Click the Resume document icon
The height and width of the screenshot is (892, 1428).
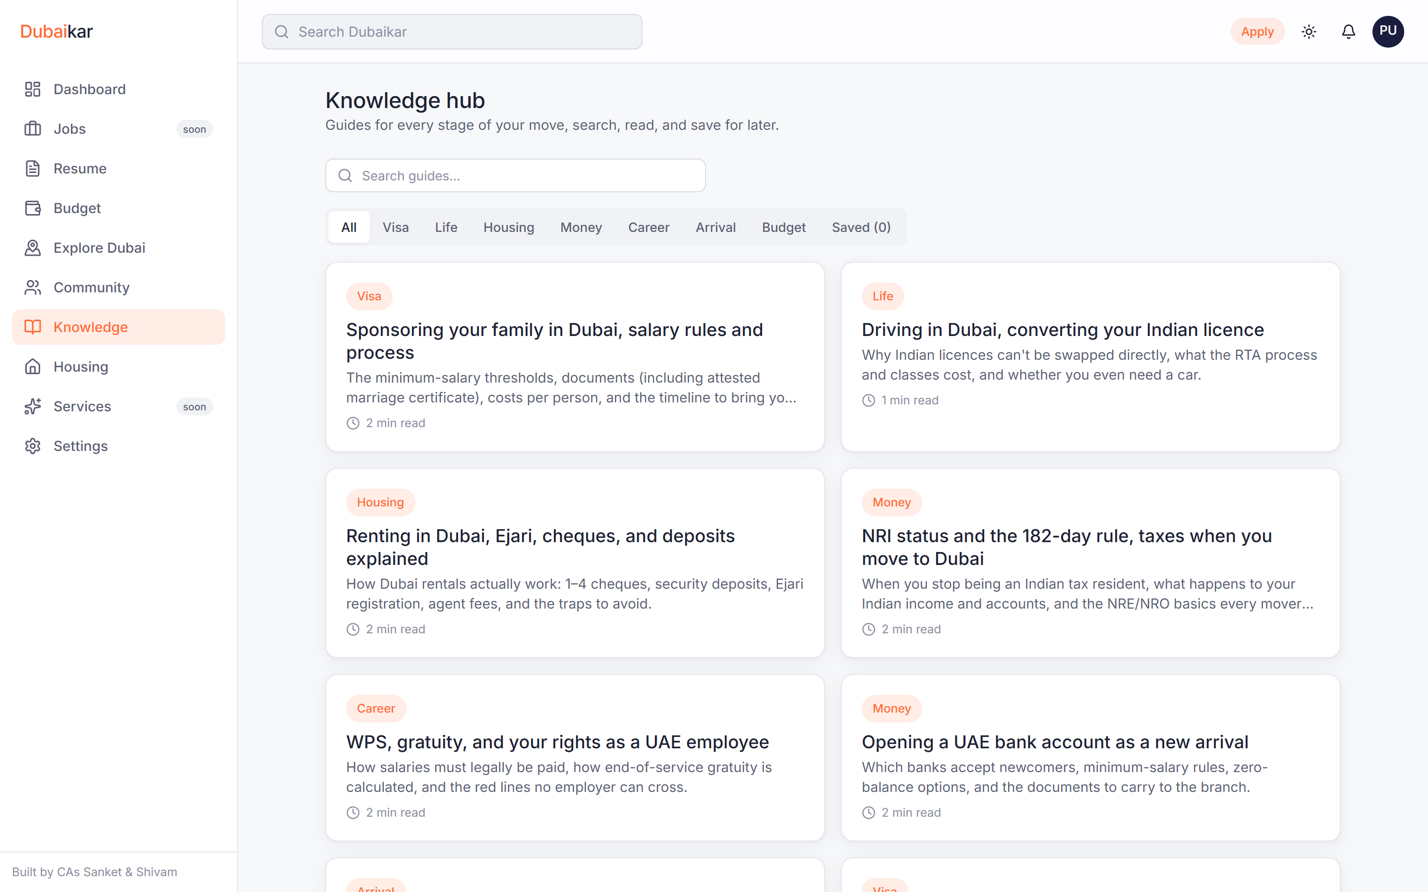(32, 168)
